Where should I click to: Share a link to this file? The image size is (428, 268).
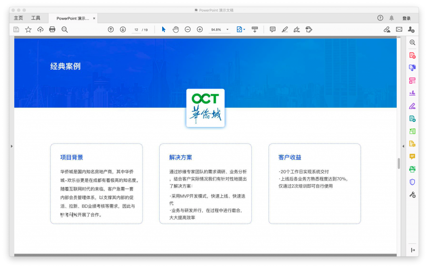click(387, 29)
